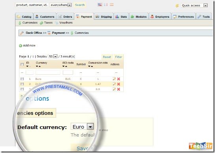Screen dimensions: 215x153
Task: Click Payment in the breadcrumb
Action: coord(58,33)
